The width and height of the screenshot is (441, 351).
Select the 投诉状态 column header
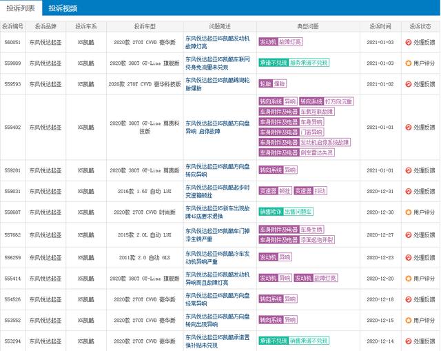point(420,26)
